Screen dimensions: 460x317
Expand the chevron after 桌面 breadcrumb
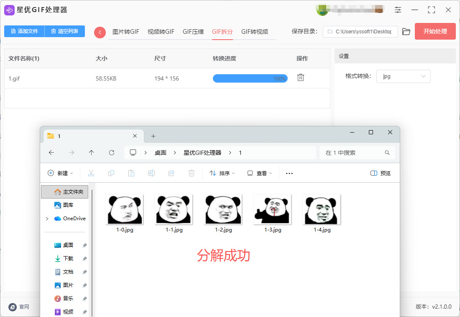tap(175, 153)
